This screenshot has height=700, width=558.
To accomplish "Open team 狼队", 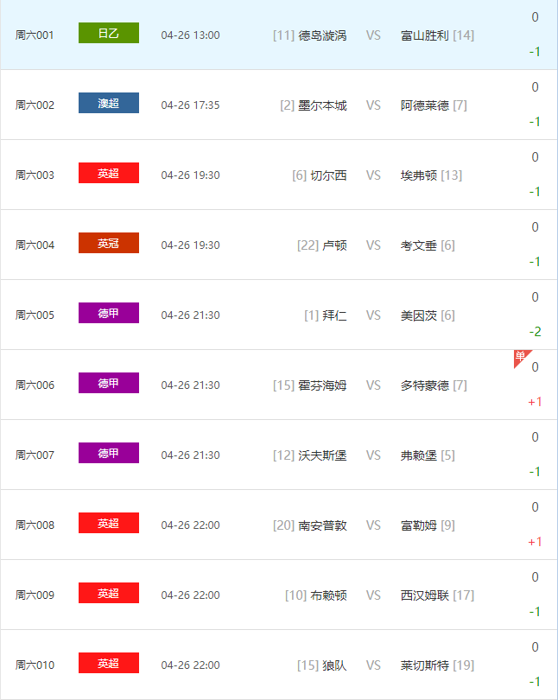I will (x=334, y=665).
